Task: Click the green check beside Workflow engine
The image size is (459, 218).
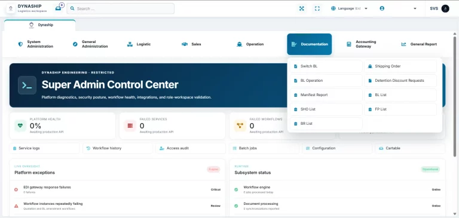Action: (x=236, y=189)
